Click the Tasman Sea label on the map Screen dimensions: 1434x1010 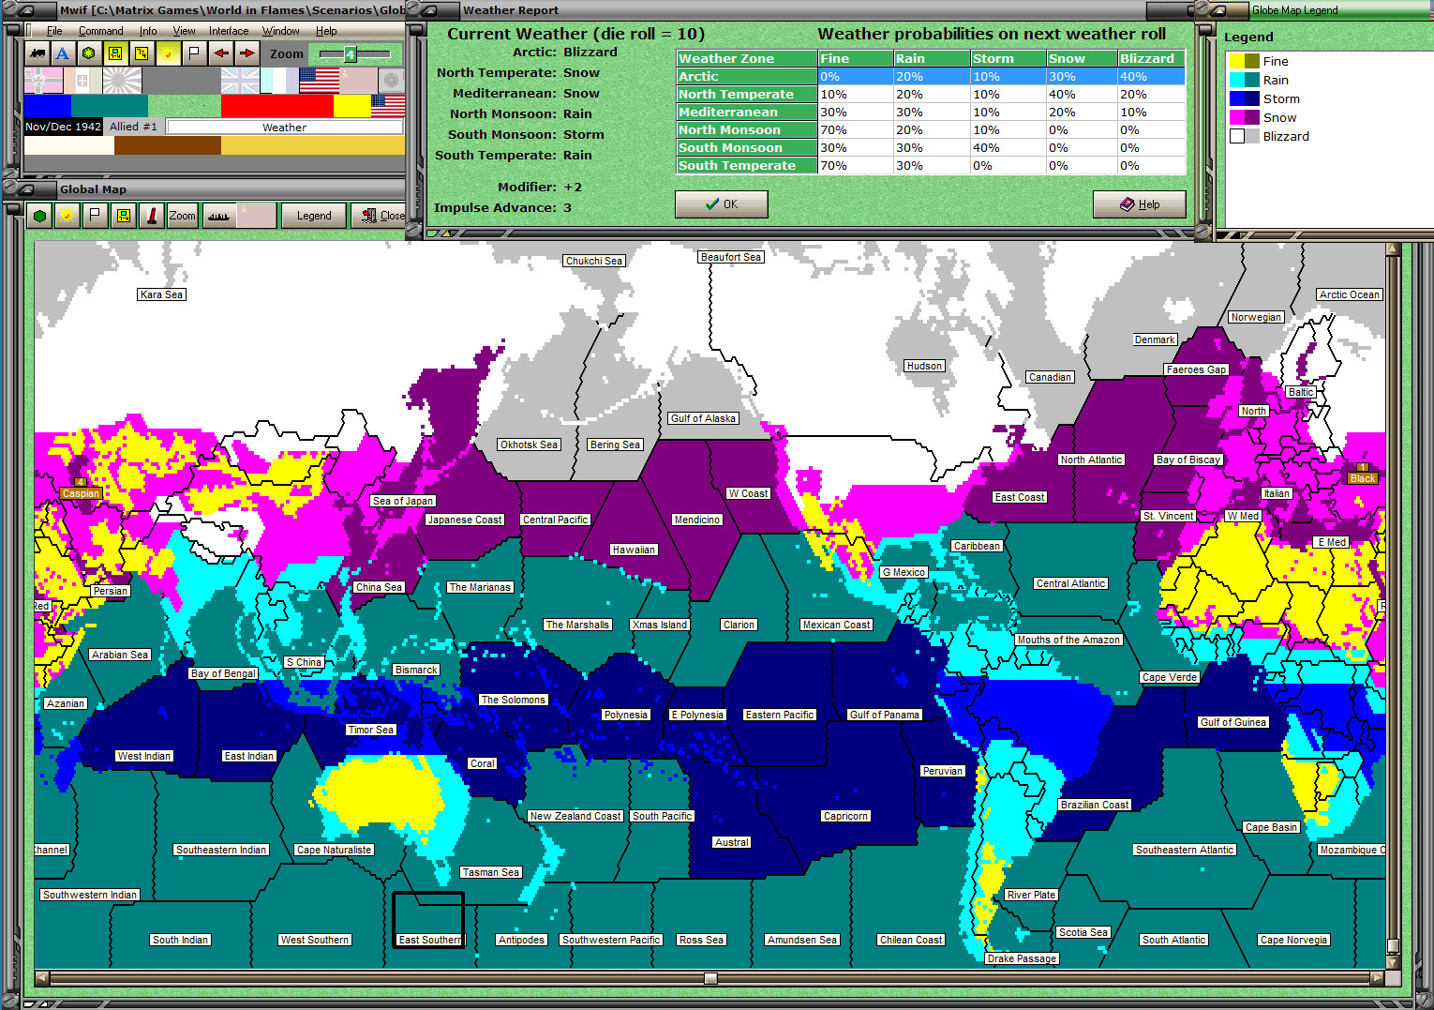pyautogui.click(x=491, y=872)
